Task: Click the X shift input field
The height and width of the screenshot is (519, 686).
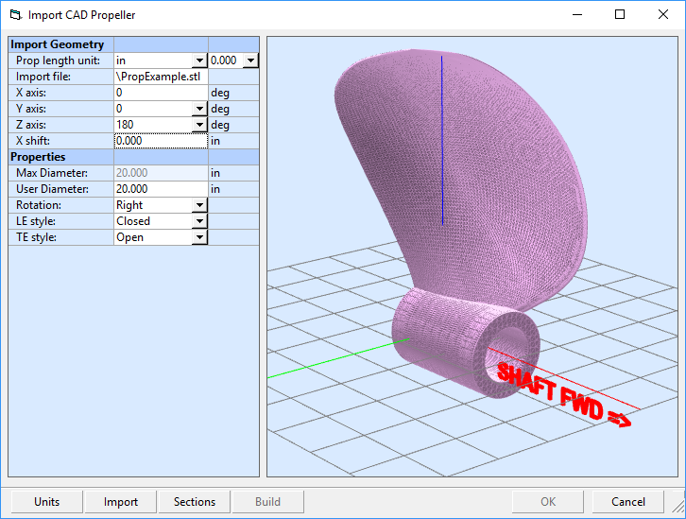Action: point(160,141)
